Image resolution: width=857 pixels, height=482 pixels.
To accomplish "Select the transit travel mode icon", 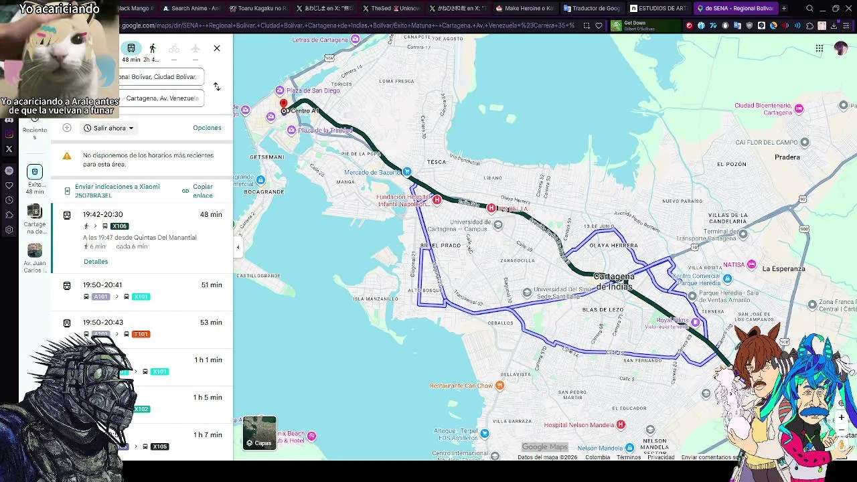I will (131, 48).
